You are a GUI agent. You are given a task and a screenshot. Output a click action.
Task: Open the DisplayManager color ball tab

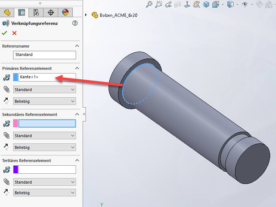(x=65, y=12)
